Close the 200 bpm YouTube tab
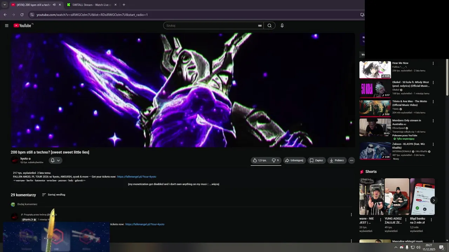 pos(60,5)
